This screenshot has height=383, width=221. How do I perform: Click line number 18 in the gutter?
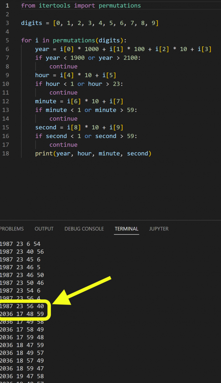(x=6, y=154)
